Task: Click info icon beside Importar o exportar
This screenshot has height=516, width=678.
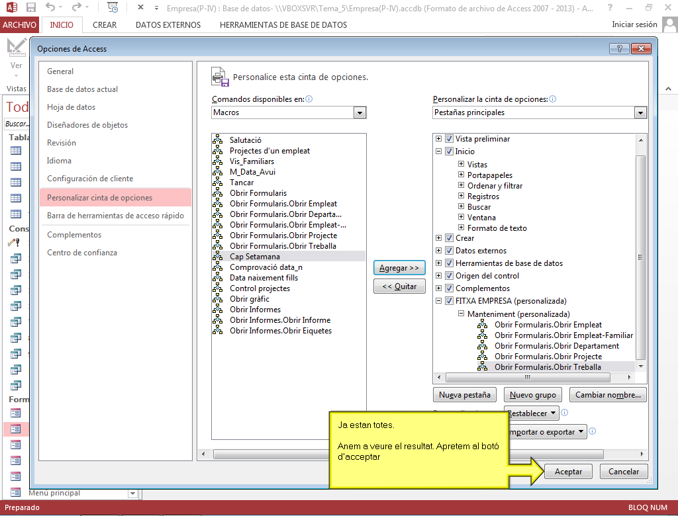Action: 593,431
